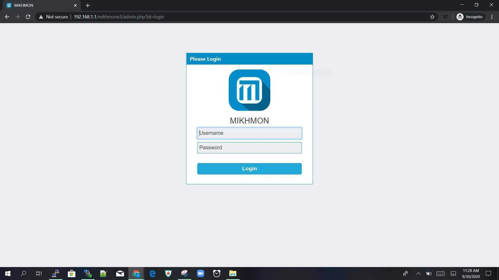Image resolution: width=499 pixels, height=280 pixels.
Task: Reload the login page
Action: click(28, 17)
